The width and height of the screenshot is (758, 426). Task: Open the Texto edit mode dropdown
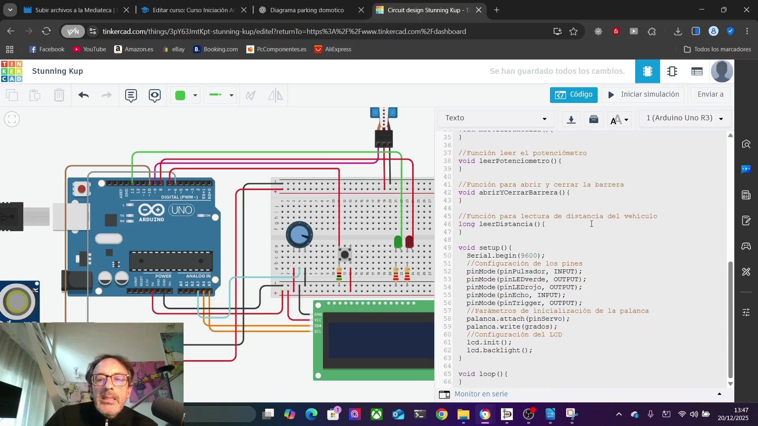pyautogui.click(x=495, y=118)
